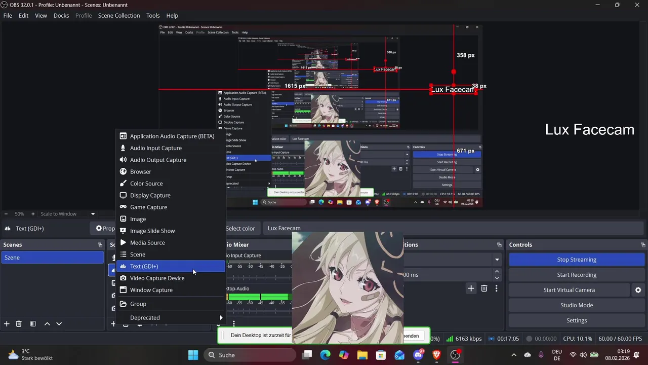The width and height of the screenshot is (648, 365).
Task: Open the Help menu
Action: pos(172,15)
